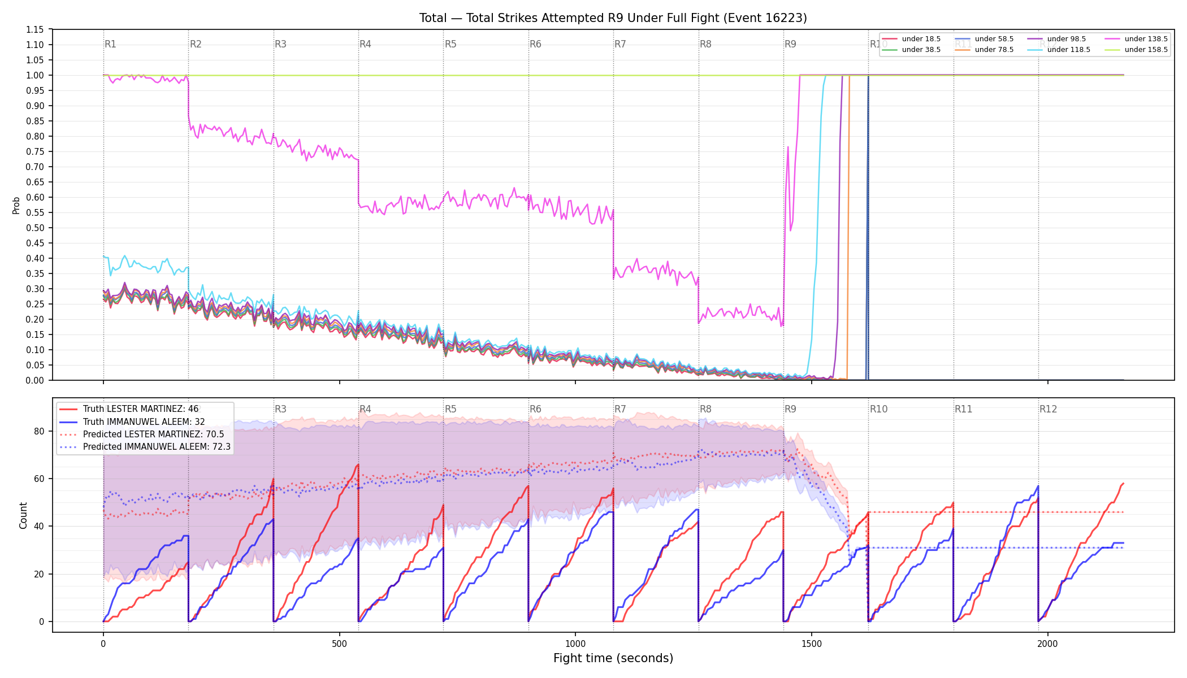Screen dimensions: 1187x678
Task: Select the "under 18.5" legend label
Action: pos(921,39)
